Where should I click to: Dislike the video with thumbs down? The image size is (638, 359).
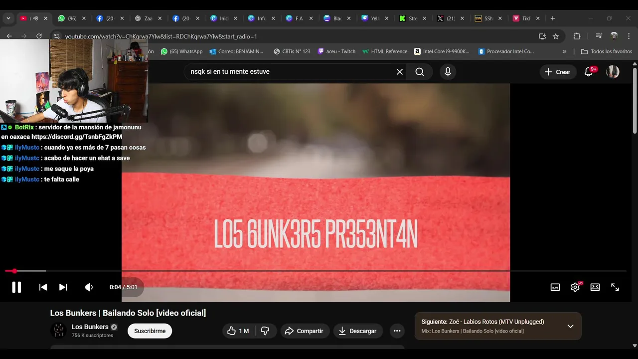[265, 331]
